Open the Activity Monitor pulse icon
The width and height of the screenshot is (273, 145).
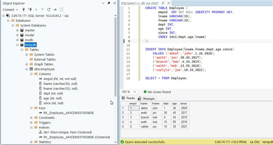[55, 9]
